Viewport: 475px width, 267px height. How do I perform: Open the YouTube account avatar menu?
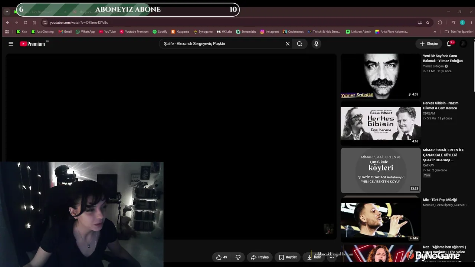click(463, 44)
